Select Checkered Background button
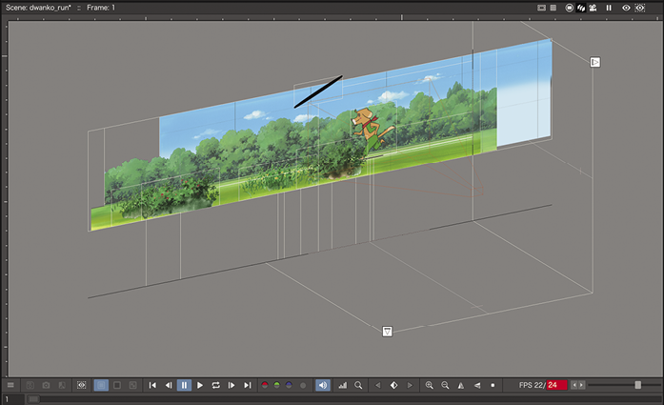Image resolution: width=664 pixels, height=405 pixels. [132, 385]
